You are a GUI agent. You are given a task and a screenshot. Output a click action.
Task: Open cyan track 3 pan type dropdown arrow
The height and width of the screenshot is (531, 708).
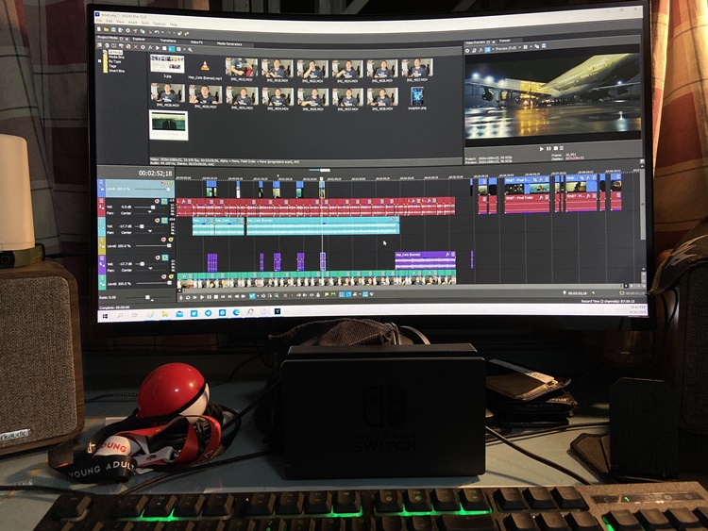(150, 231)
